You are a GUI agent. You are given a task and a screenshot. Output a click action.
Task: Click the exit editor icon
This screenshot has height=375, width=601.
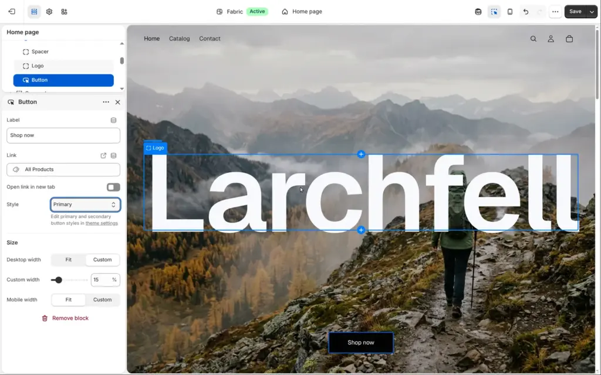(12, 12)
